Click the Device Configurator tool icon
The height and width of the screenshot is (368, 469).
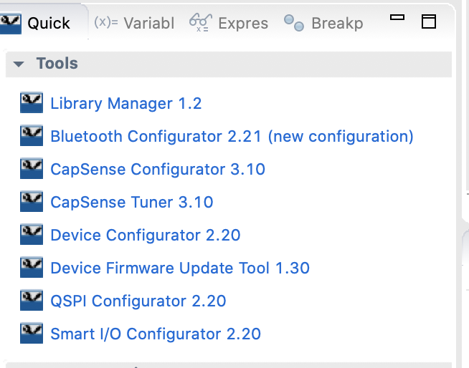32,235
